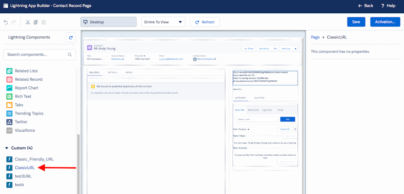
Task: Select the ClassicURL component on canvas
Action: [265, 78]
